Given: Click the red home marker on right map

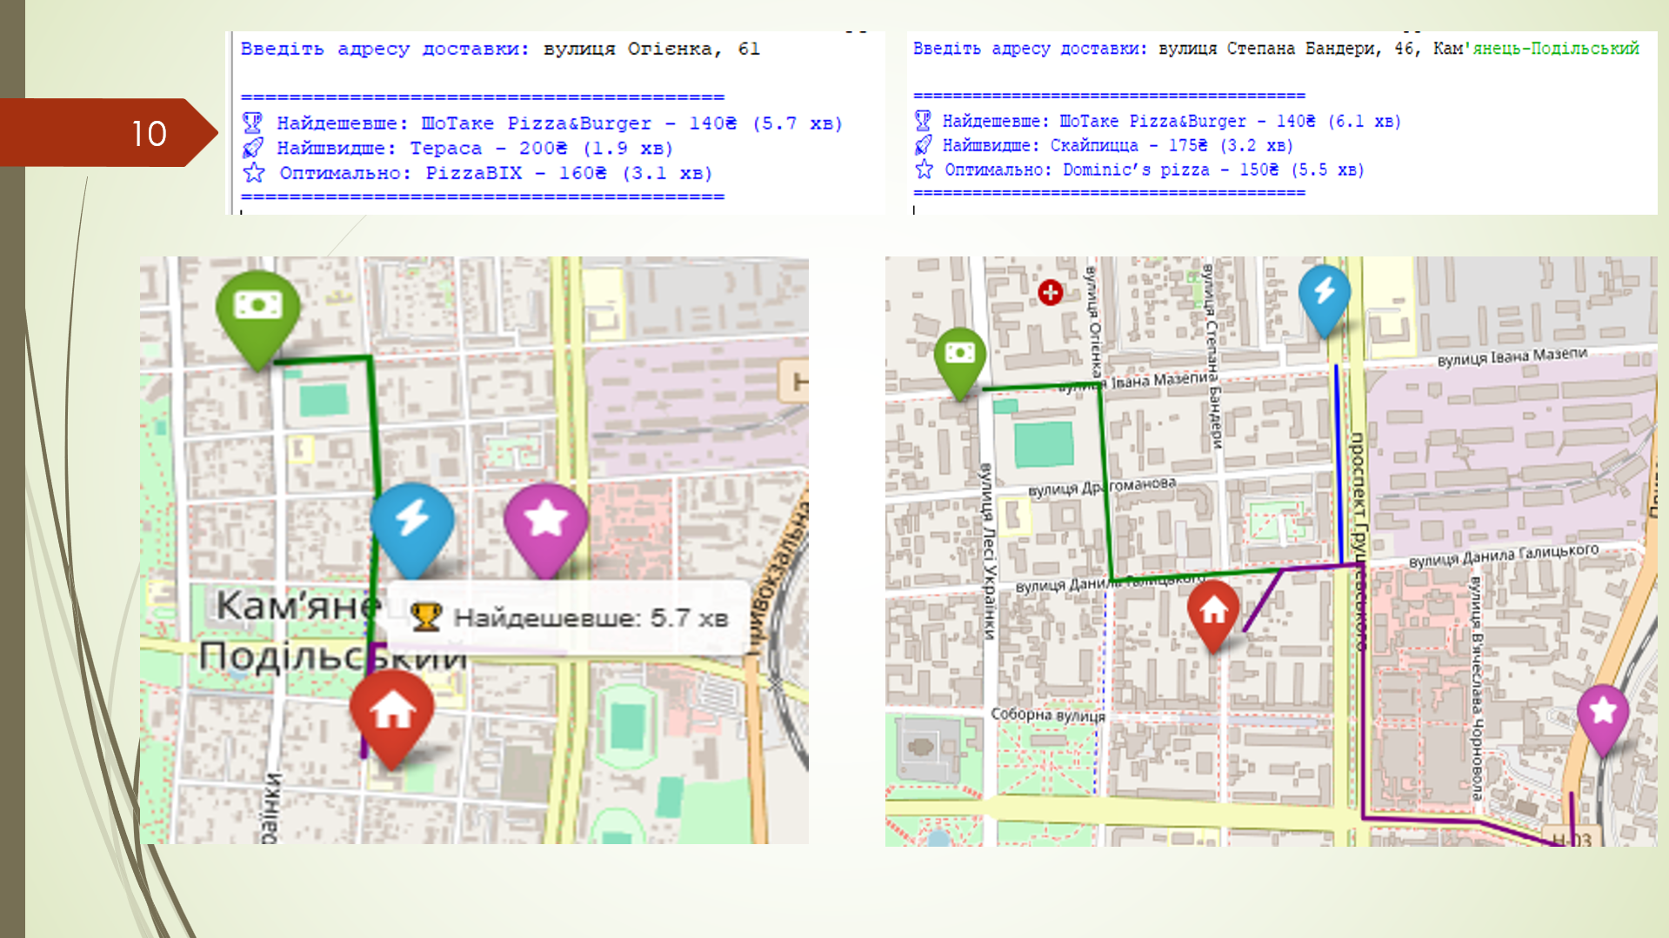Looking at the screenshot, I should [x=1213, y=615].
